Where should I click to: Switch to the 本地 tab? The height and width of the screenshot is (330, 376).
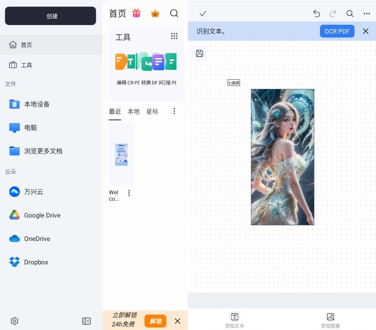[x=134, y=112]
